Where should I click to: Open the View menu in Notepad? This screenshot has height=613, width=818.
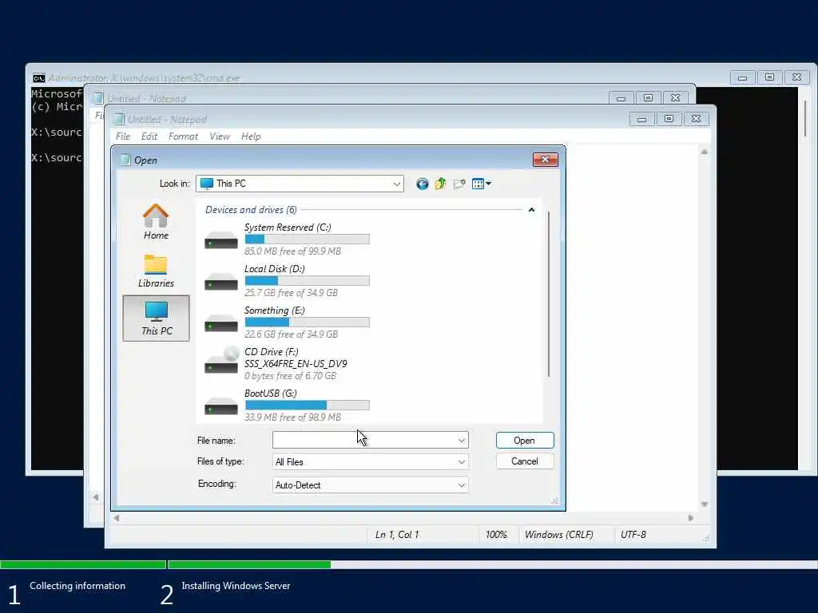(x=220, y=136)
